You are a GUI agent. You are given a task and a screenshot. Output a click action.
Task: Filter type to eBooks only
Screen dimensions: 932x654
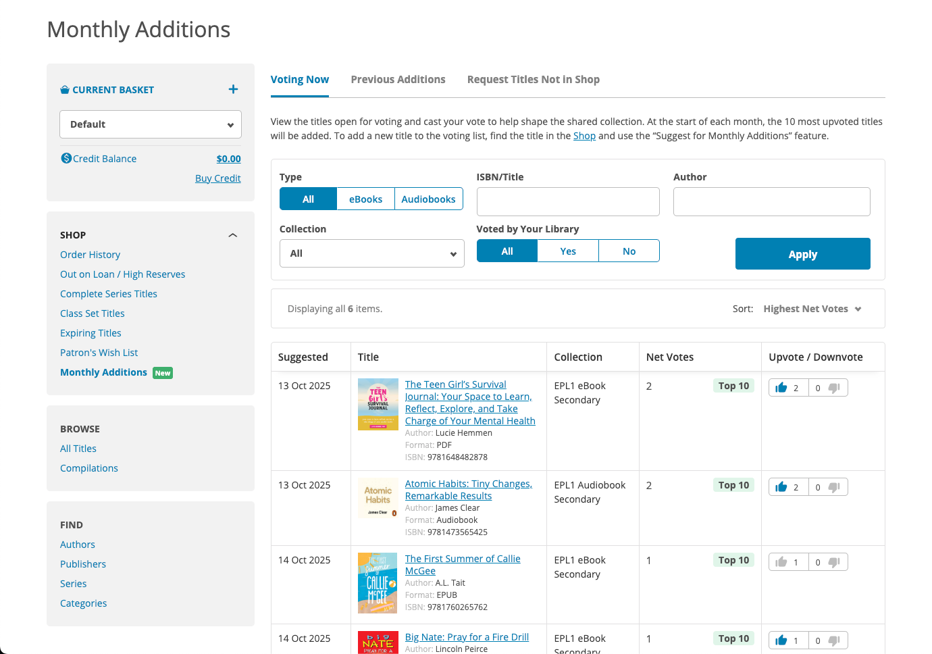pyautogui.click(x=365, y=199)
